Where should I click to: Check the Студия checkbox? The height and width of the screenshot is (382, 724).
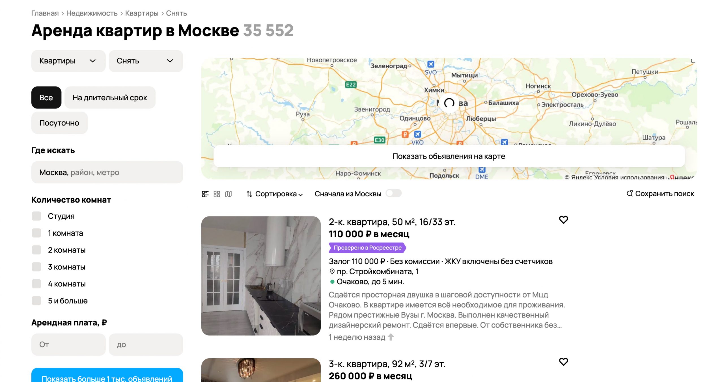[x=36, y=216]
